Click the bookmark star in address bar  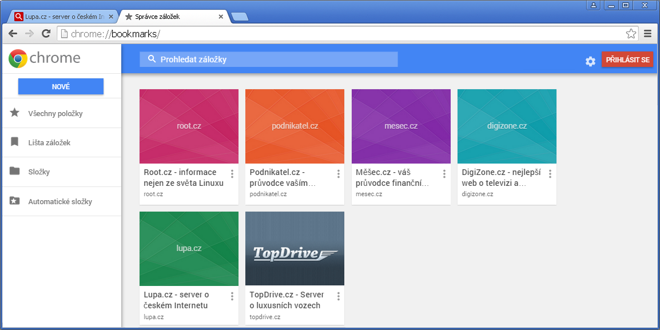pyautogui.click(x=631, y=34)
